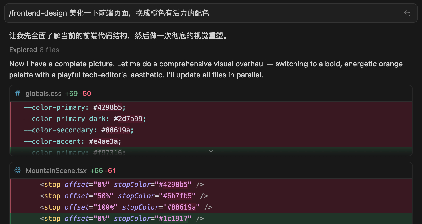Click hex value #88619a in --color-secondary line
The width and height of the screenshot is (422, 224).
point(117,130)
